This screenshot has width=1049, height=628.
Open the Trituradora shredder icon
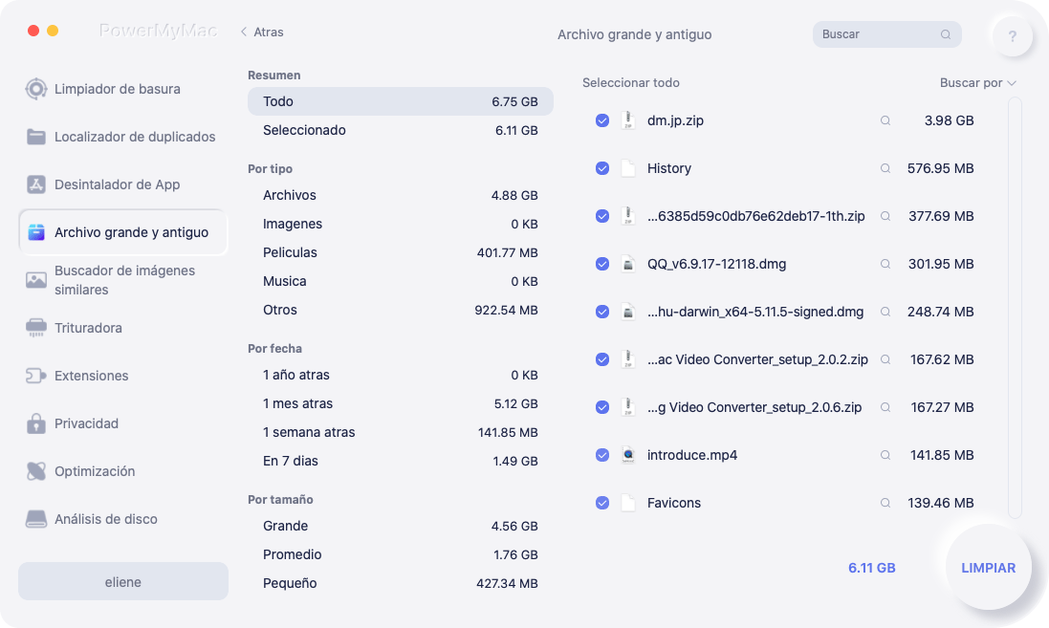[x=36, y=328]
